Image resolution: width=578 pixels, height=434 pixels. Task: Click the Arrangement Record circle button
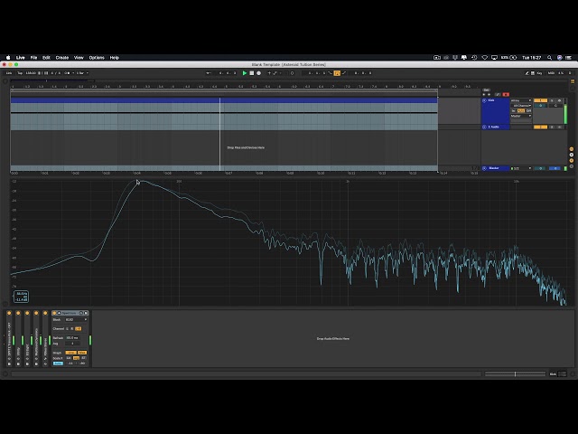[259, 73]
